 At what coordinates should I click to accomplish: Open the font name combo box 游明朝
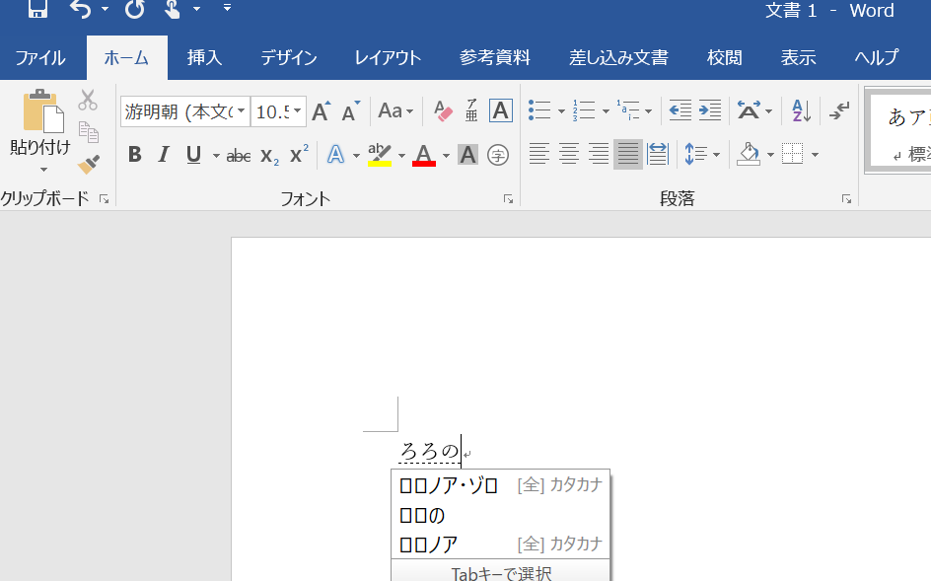(184, 111)
